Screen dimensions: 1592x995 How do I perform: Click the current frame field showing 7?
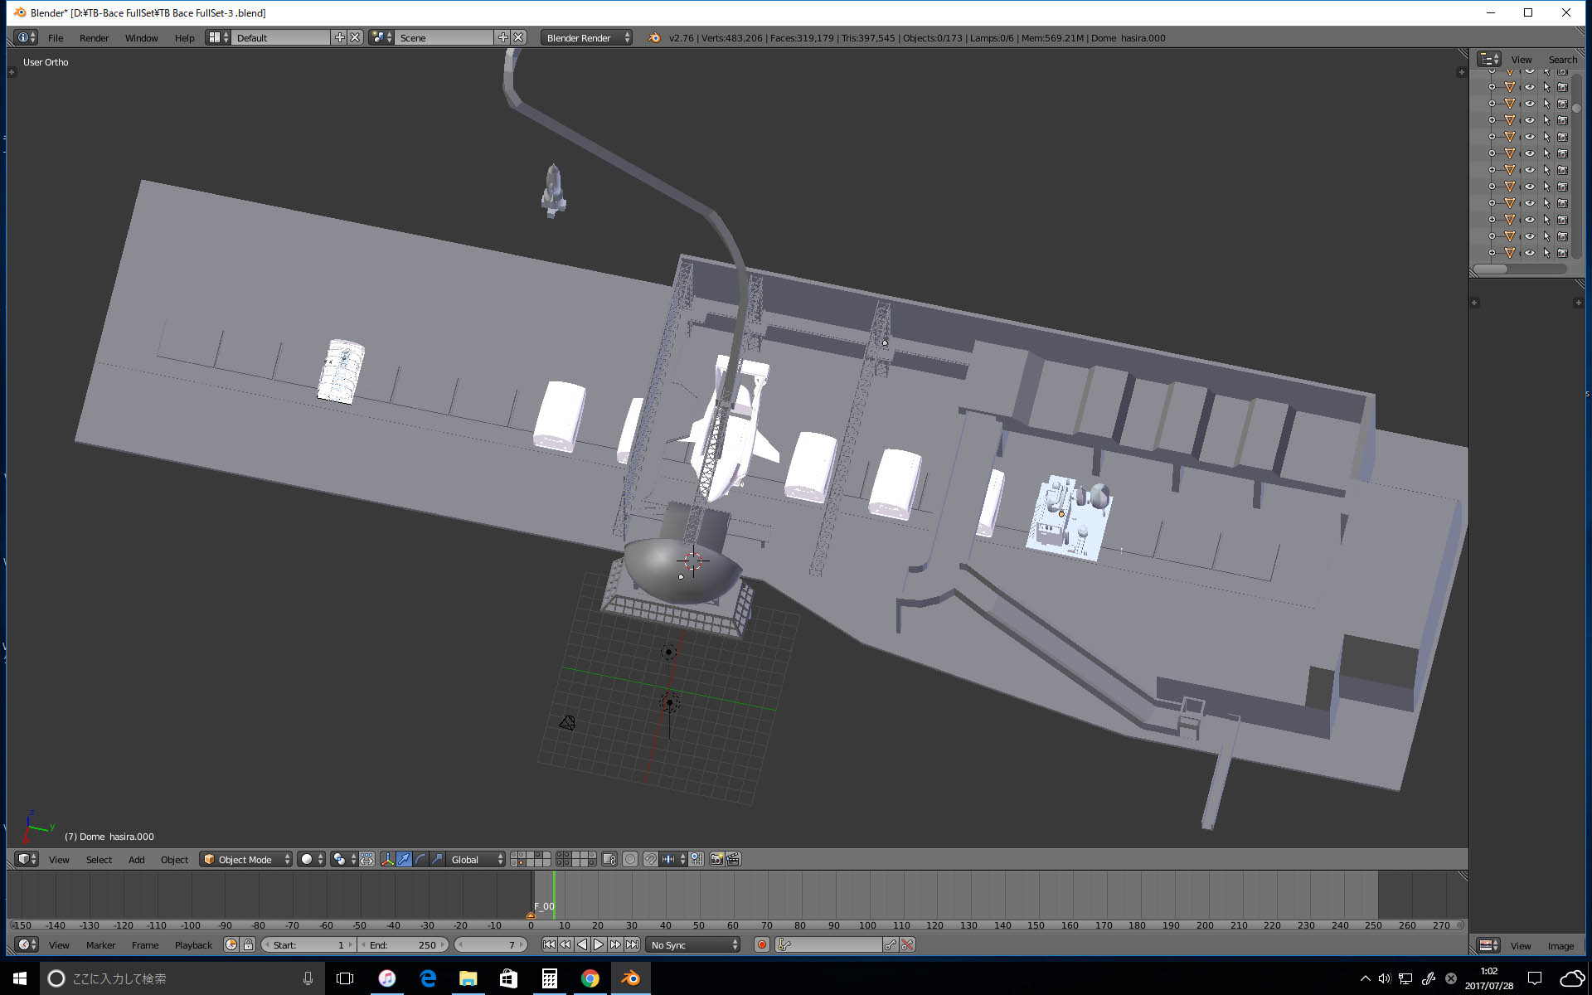491,944
